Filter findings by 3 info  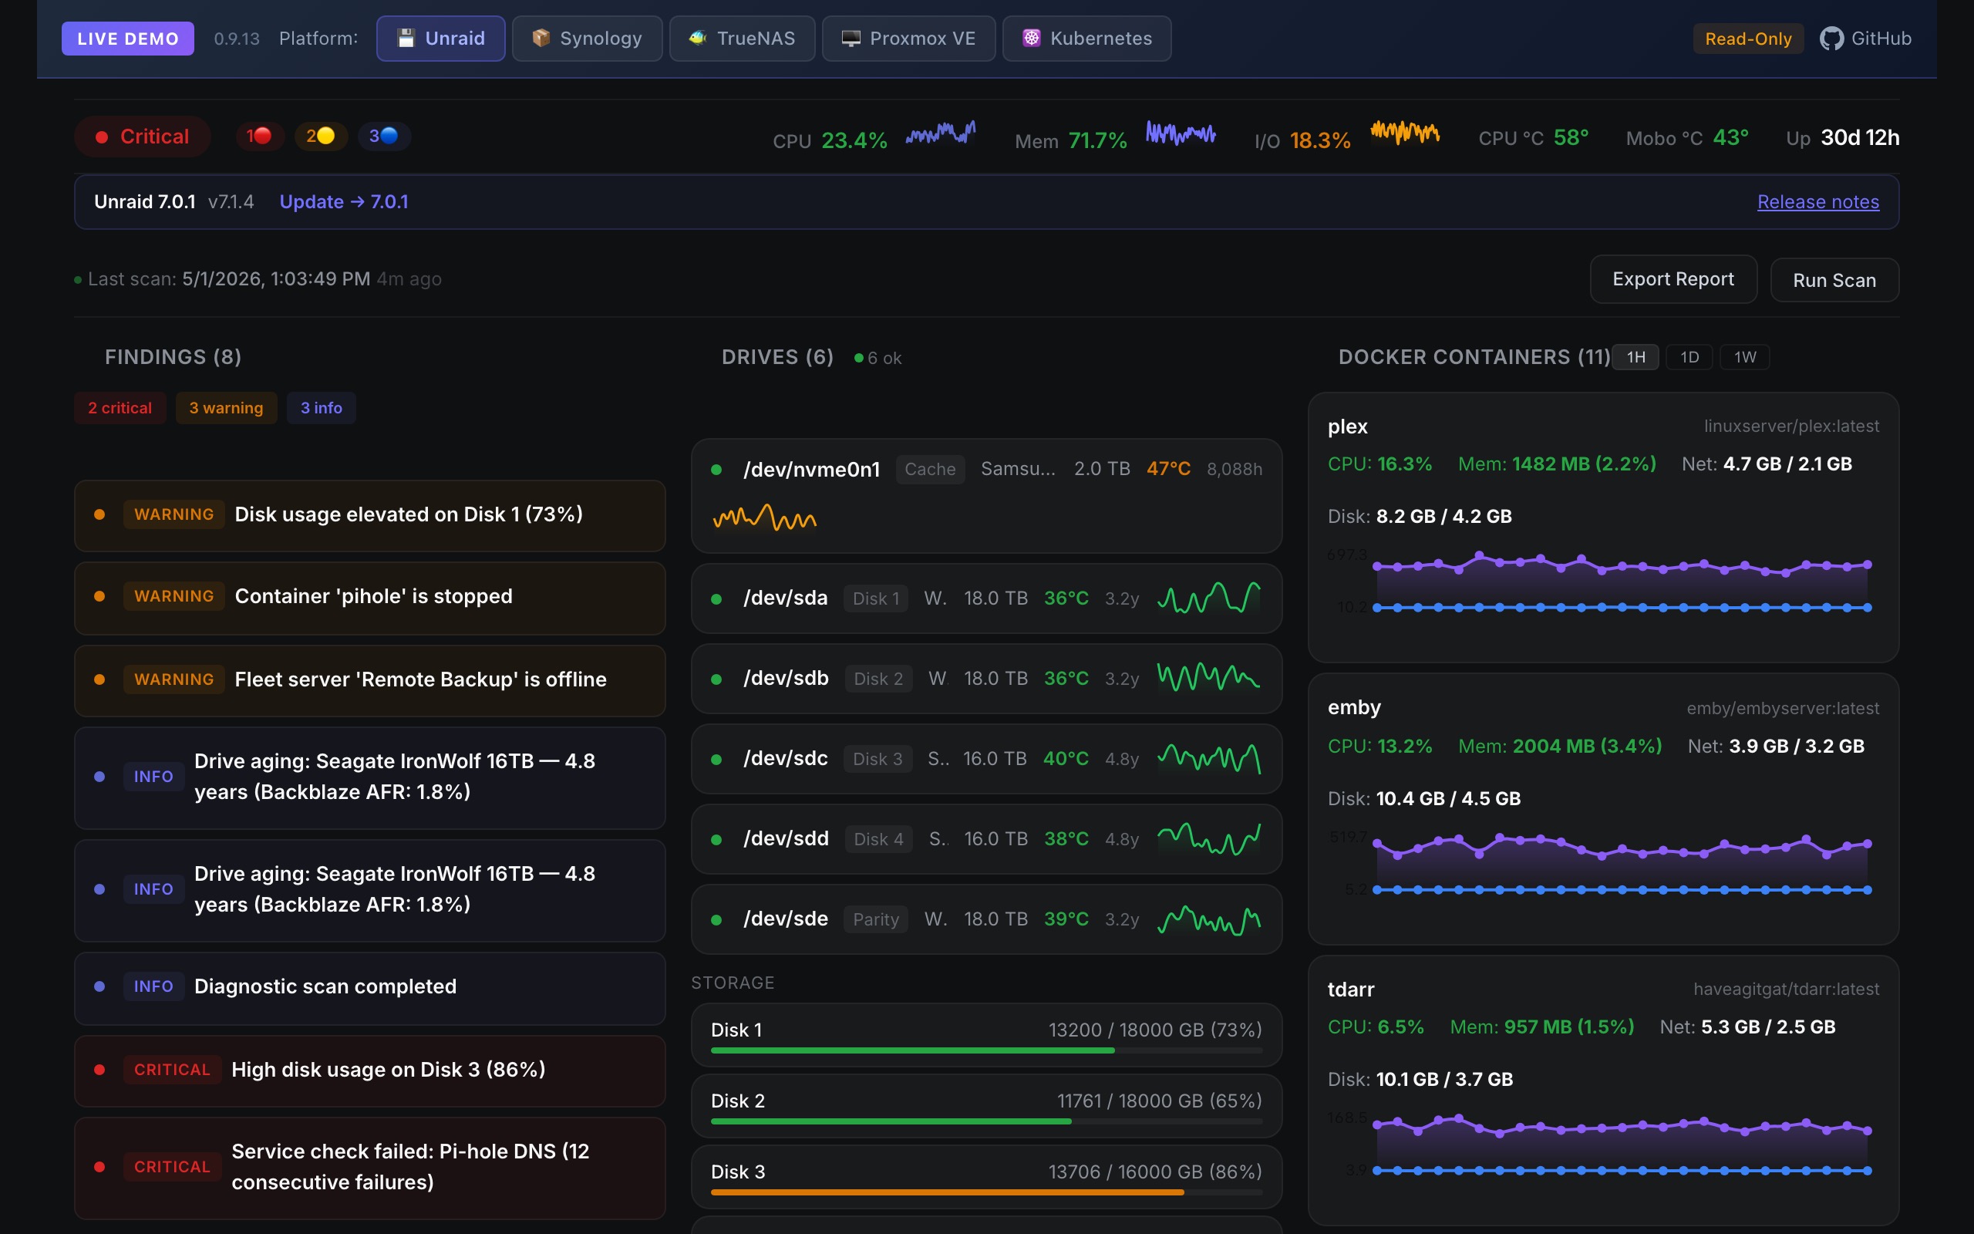click(321, 408)
